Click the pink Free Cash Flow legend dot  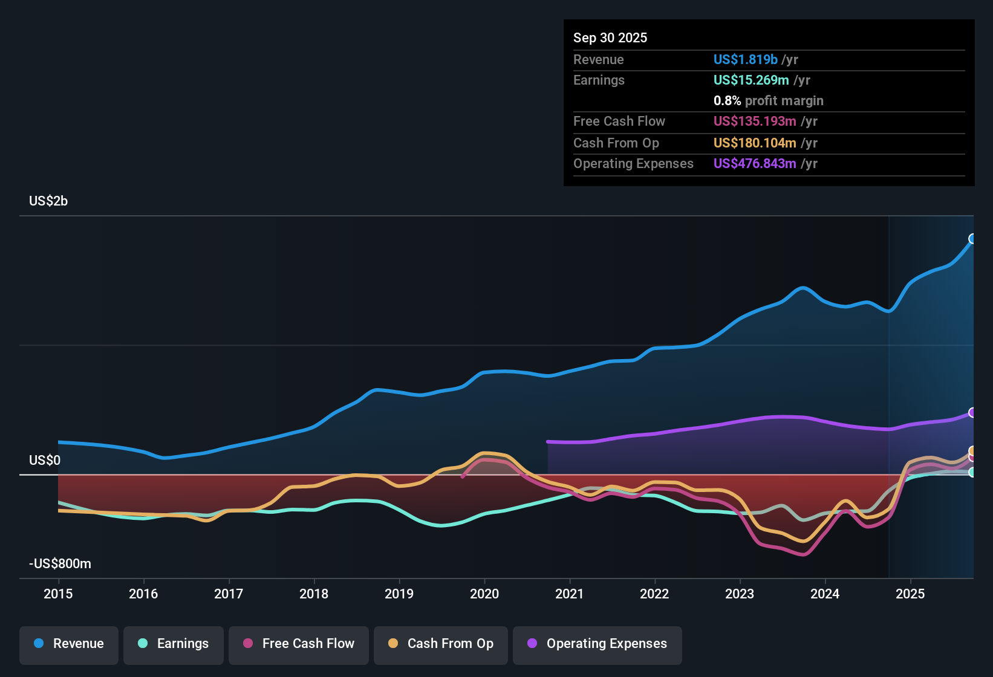248,644
